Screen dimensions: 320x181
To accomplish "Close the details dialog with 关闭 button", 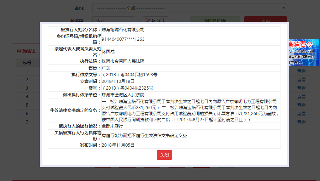I will click(x=164, y=155).
